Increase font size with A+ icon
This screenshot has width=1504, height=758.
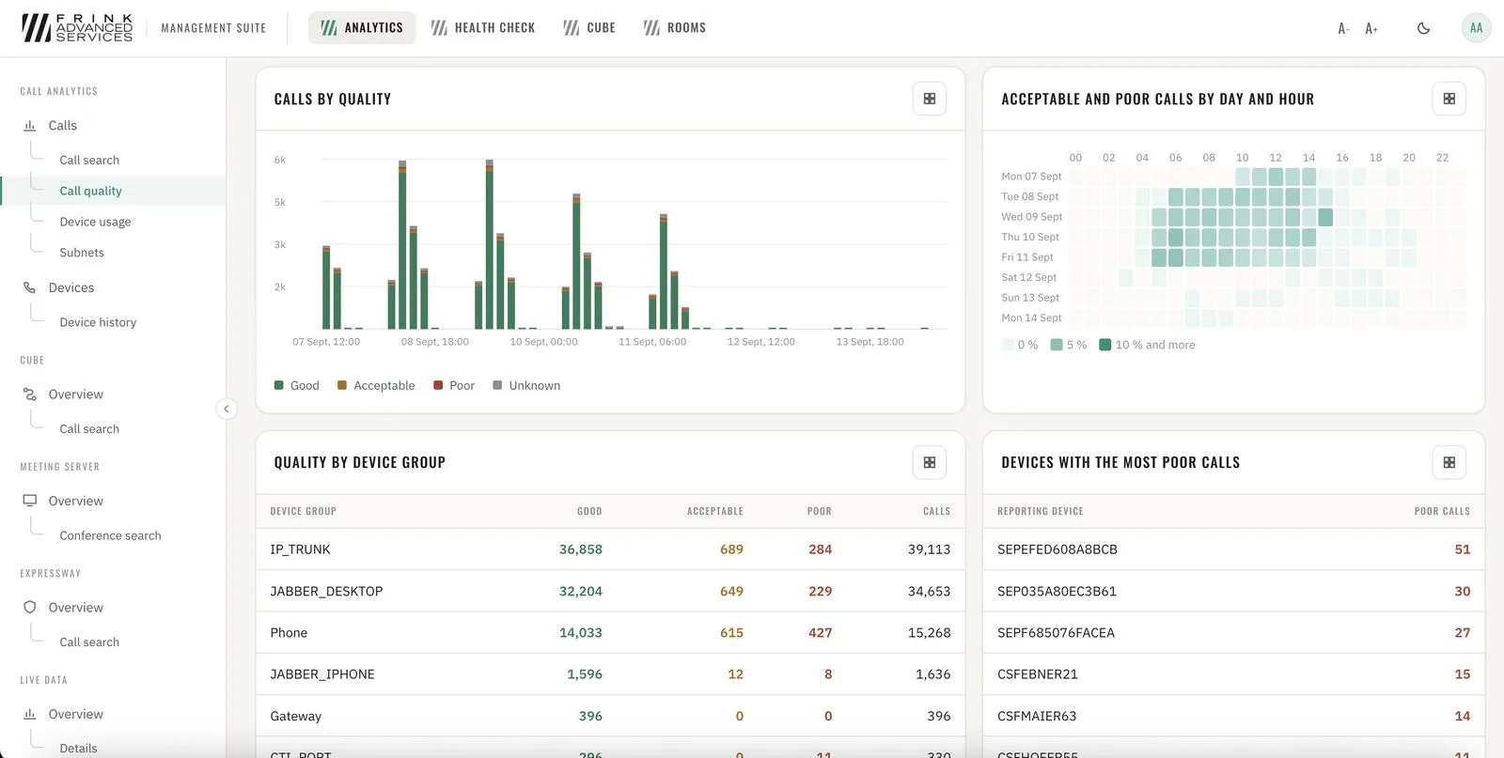coord(1371,28)
